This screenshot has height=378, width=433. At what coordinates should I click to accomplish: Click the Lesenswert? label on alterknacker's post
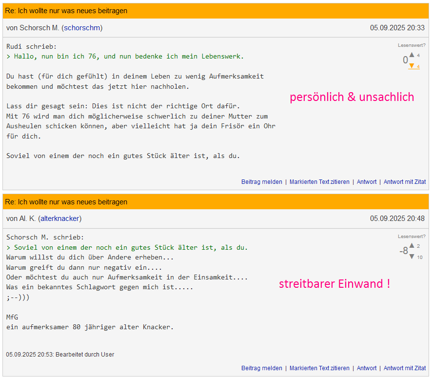[412, 236]
